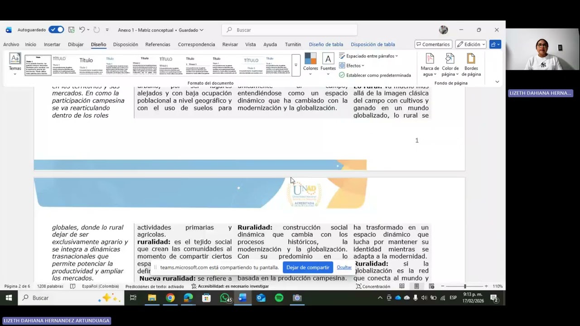Screen dimensions: 580x326
Task: Open the Edición mode dropdown
Action: click(471, 44)
